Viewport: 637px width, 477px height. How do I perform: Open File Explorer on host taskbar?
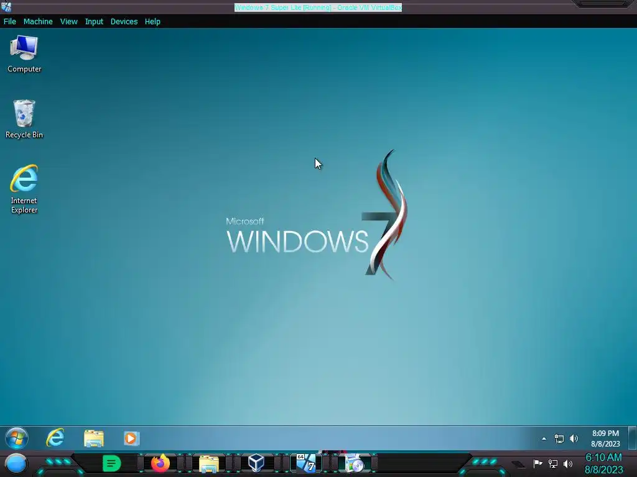[209, 463]
